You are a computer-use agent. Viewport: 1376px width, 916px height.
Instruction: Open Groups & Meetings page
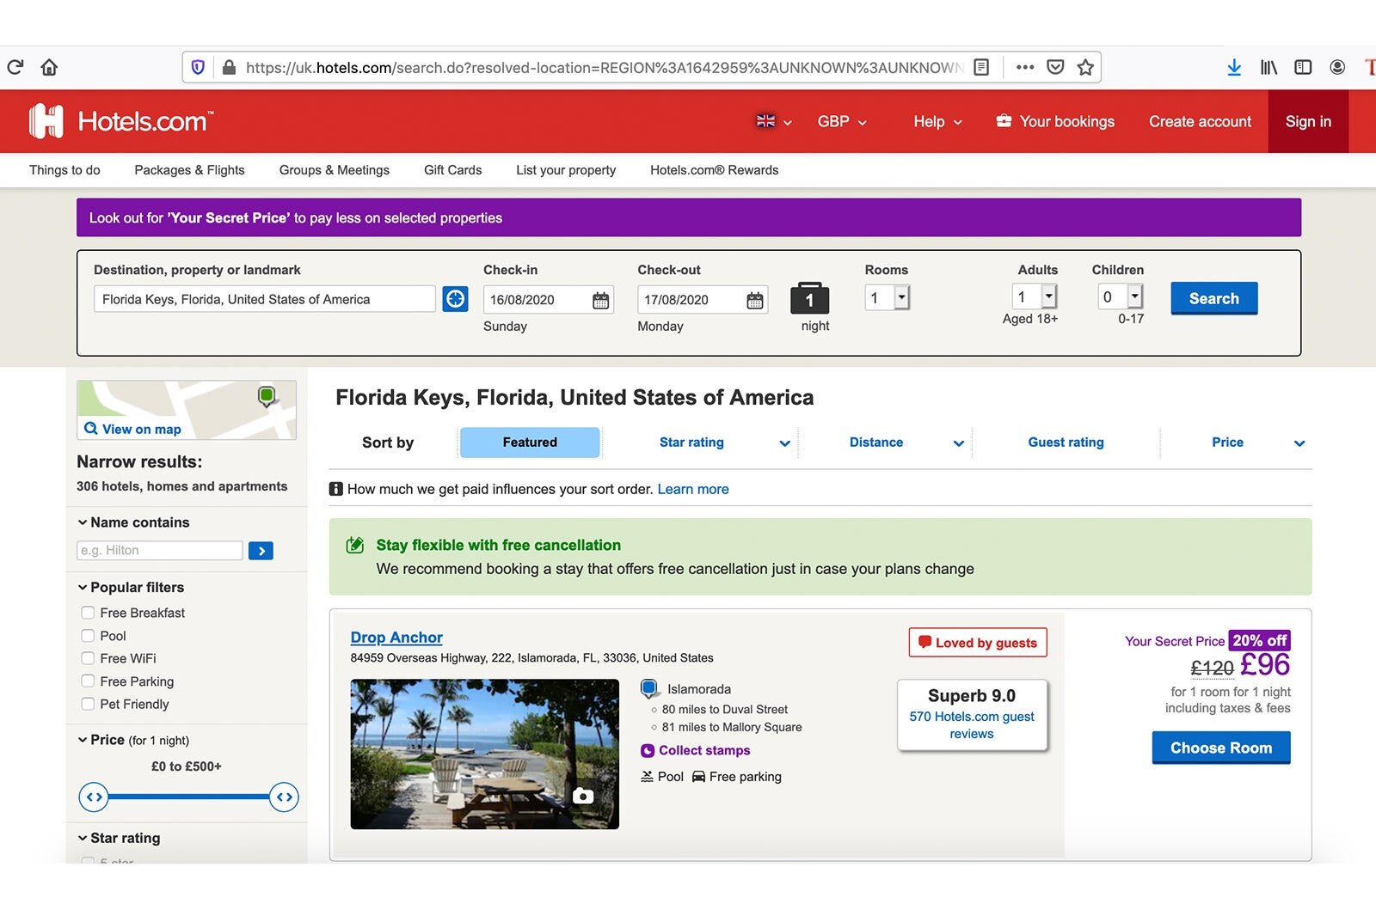(x=335, y=170)
